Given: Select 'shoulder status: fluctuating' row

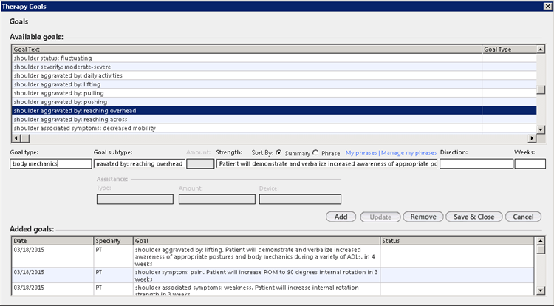Looking at the screenshot, I should (274, 58).
